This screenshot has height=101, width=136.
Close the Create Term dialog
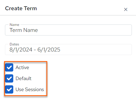125,9
